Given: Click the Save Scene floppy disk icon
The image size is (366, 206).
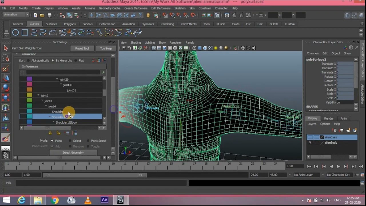Looking at the screenshot, I should (x=49, y=15).
